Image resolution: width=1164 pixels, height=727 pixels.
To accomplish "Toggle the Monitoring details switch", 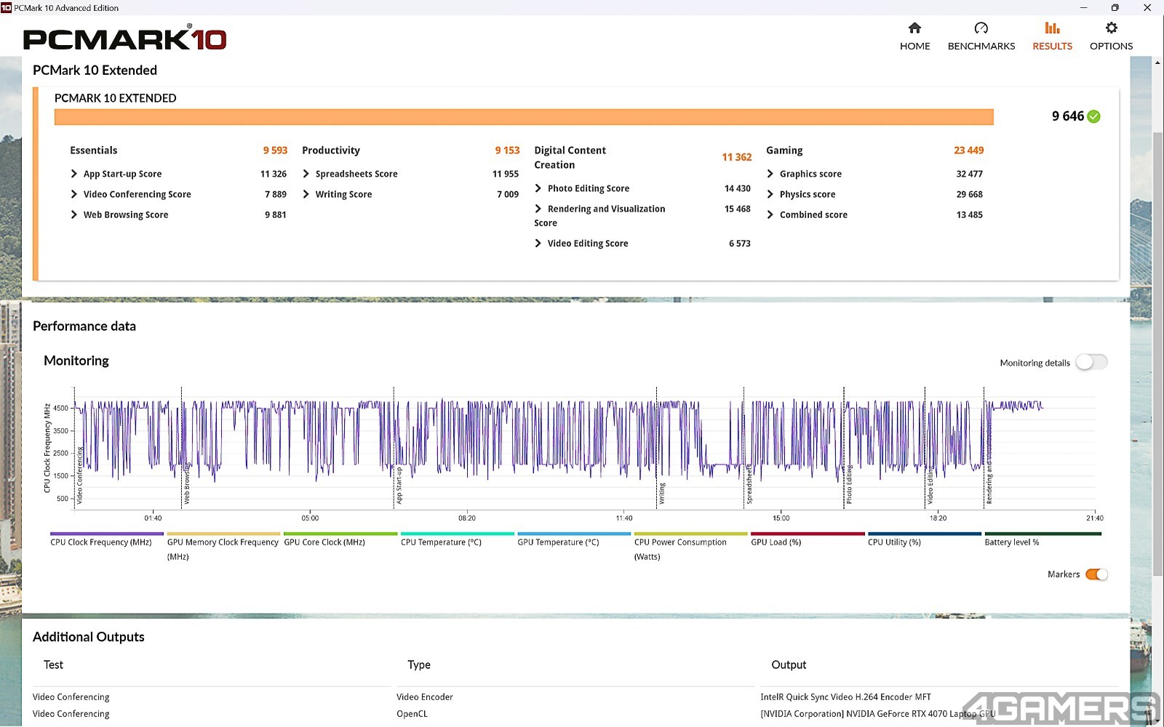I will 1091,362.
